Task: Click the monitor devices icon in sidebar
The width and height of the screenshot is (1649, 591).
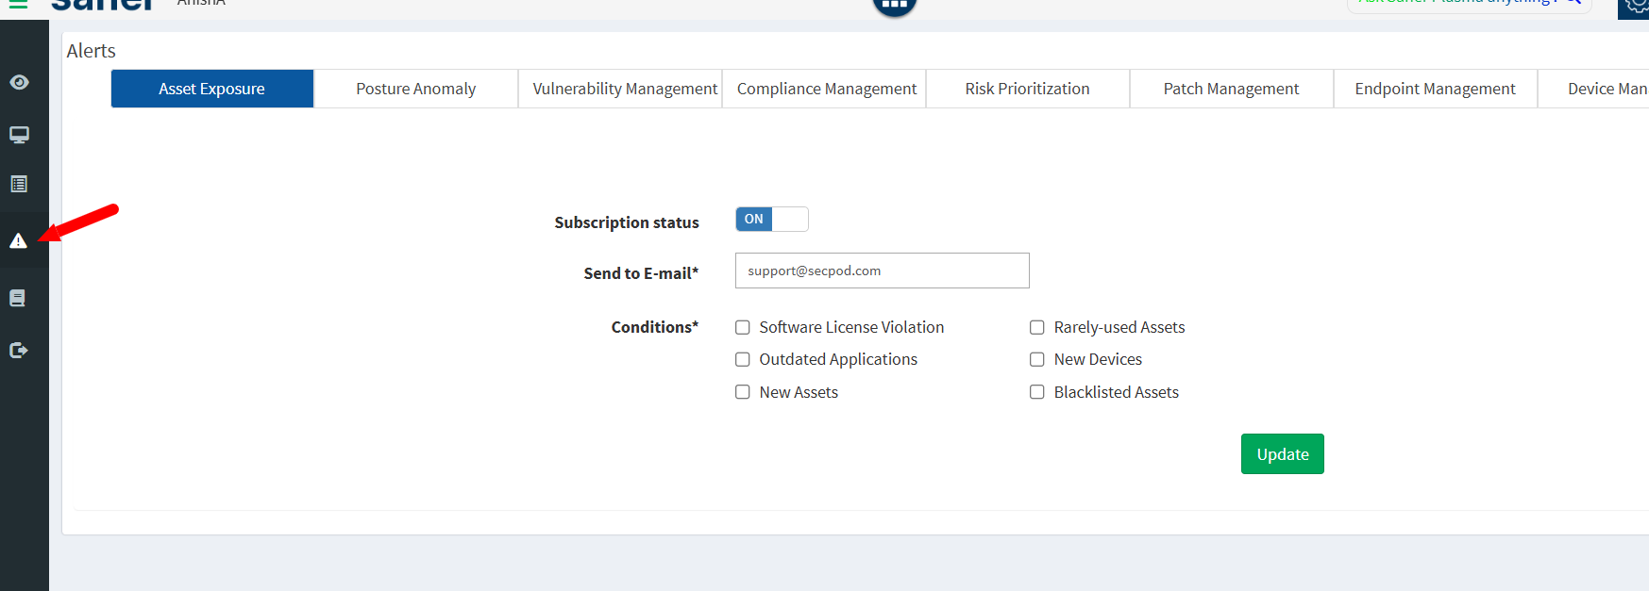Action: (19, 135)
